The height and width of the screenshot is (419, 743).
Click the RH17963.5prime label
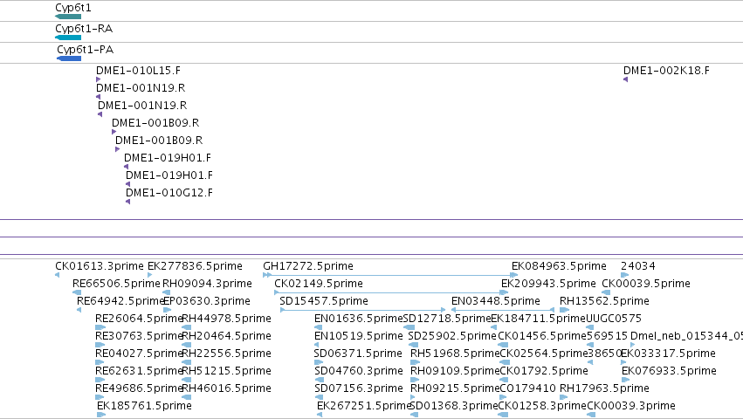coord(605,388)
